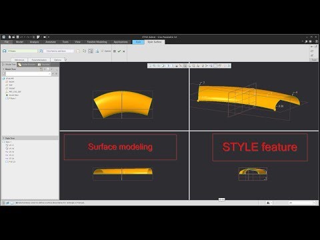Open the File menu
This screenshot has height=240, width=320.
7,42
